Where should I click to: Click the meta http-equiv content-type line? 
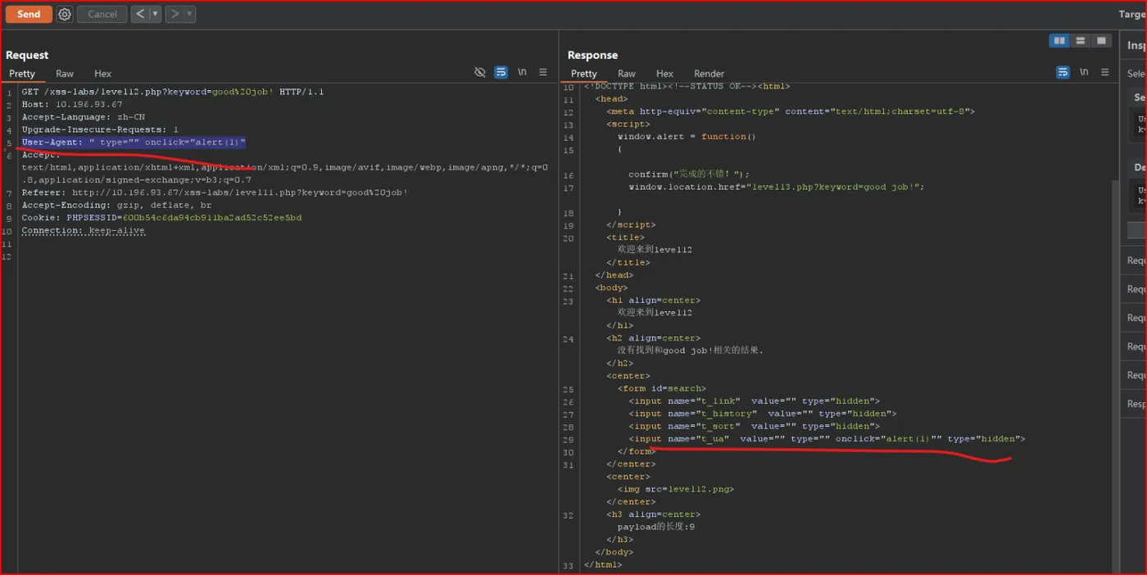click(791, 111)
